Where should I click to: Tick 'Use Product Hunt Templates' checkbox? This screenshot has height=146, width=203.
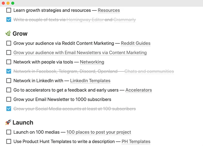[x=9, y=141]
